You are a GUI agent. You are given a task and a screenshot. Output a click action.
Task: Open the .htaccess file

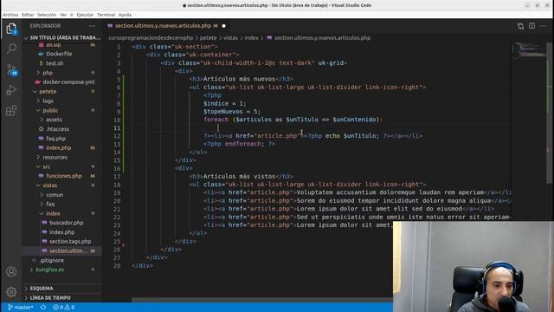(58, 129)
